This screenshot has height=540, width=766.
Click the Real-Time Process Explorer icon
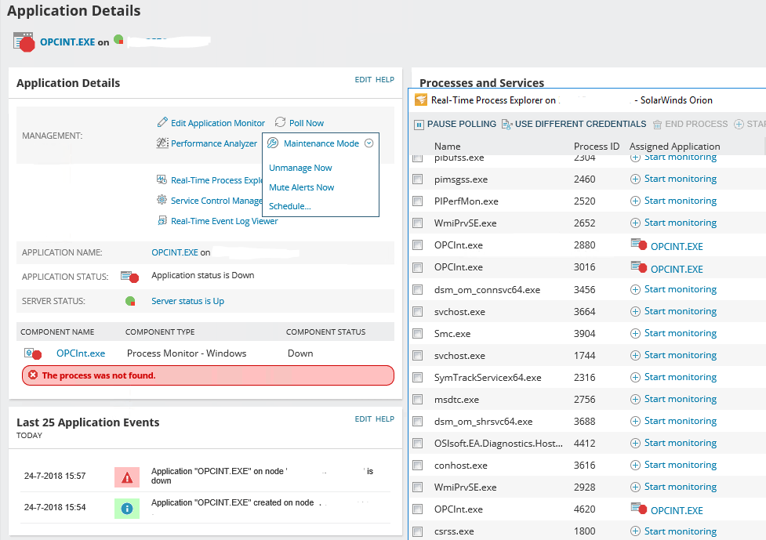(x=162, y=179)
